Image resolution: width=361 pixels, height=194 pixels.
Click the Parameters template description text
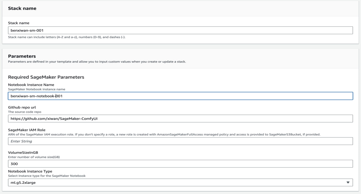(x=97, y=61)
